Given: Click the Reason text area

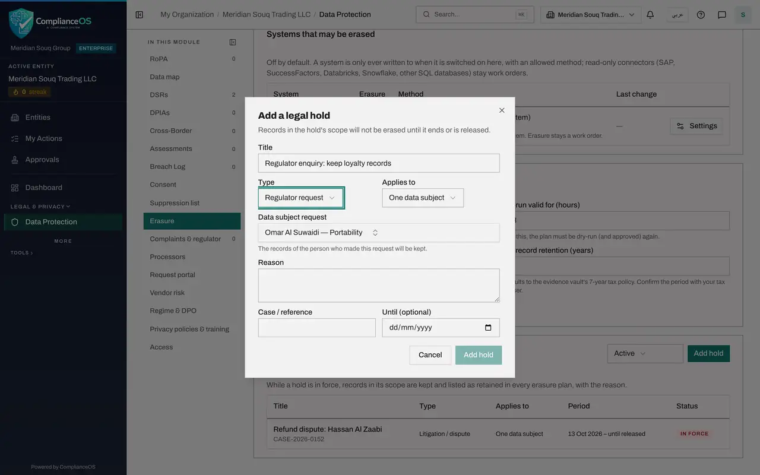Looking at the screenshot, I should click(379, 286).
